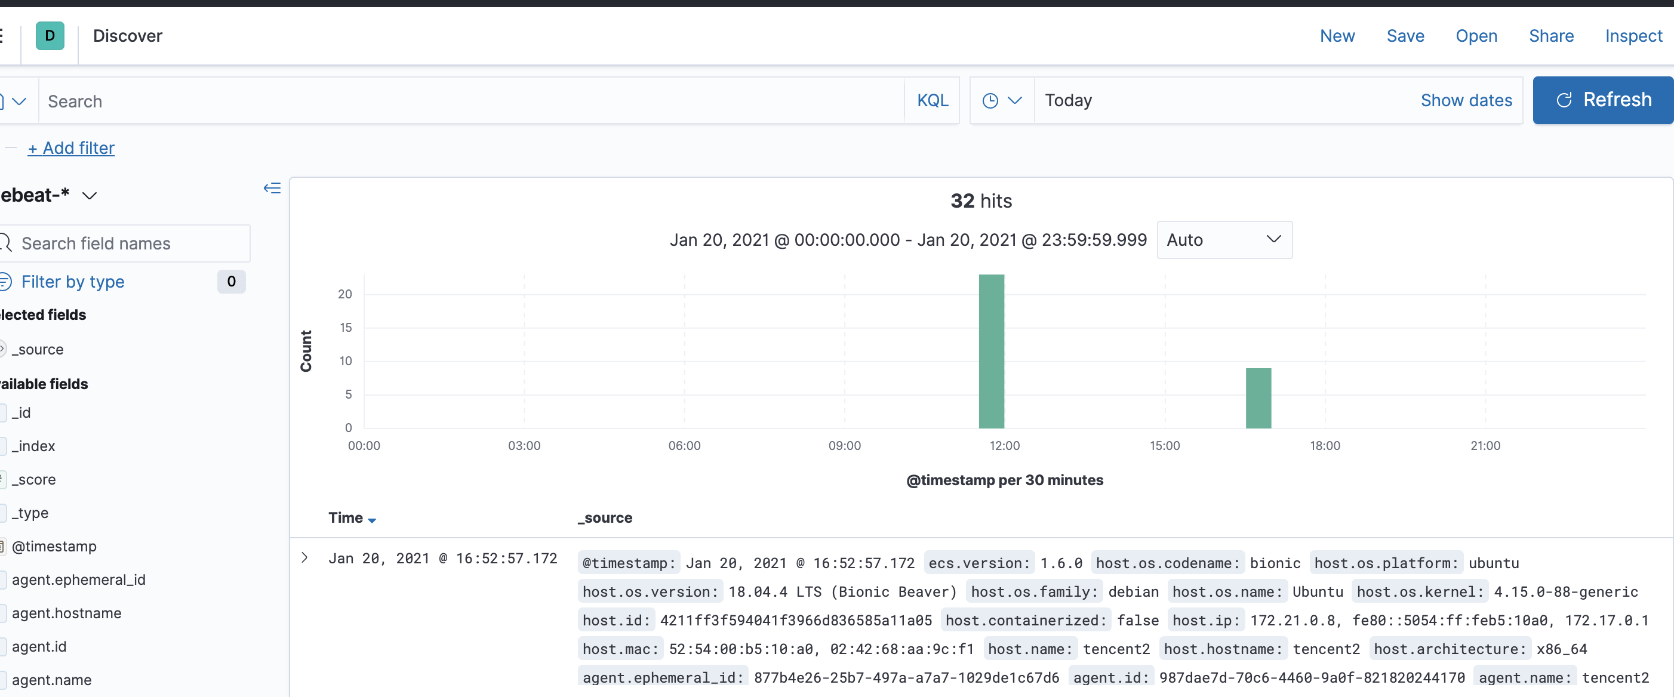
Task: Select the agent.ephemeral_id field
Action: pos(78,580)
